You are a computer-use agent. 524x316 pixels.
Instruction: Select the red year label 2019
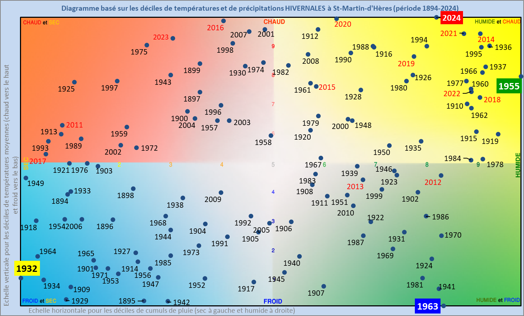[x=406, y=64]
